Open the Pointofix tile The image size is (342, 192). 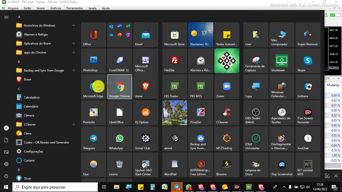(x=94, y=113)
